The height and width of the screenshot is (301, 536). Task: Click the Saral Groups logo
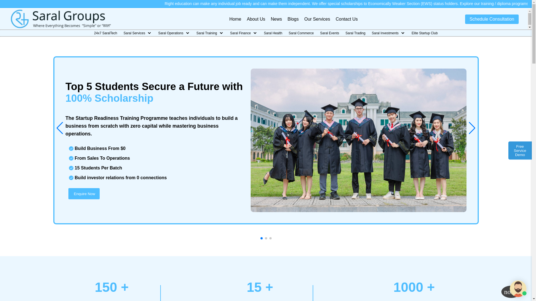point(61,19)
